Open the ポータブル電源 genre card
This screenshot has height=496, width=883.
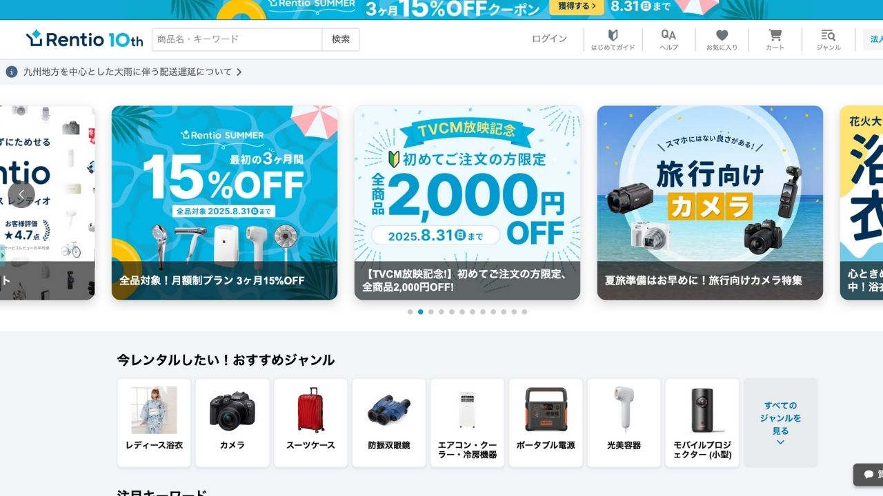pyautogui.click(x=546, y=423)
